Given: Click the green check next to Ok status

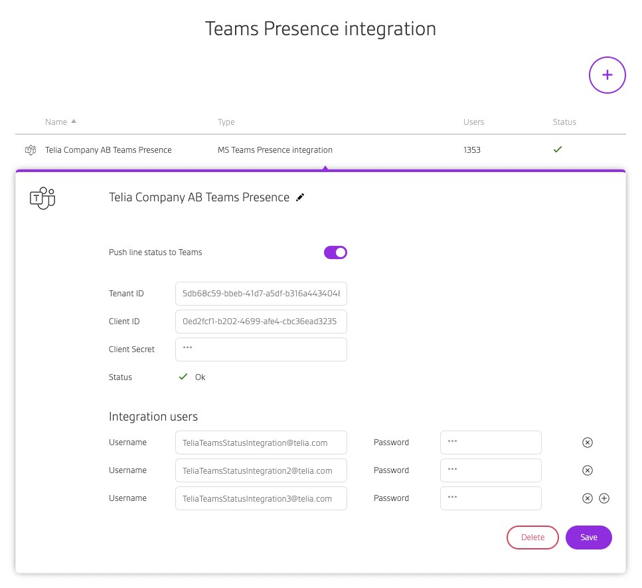Looking at the screenshot, I should (x=183, y=377).
